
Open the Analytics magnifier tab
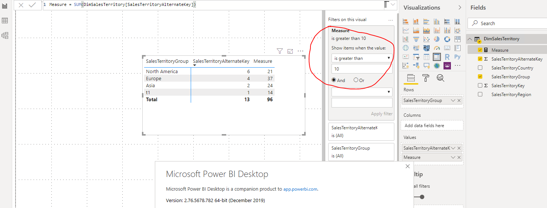tap(440, 78)
